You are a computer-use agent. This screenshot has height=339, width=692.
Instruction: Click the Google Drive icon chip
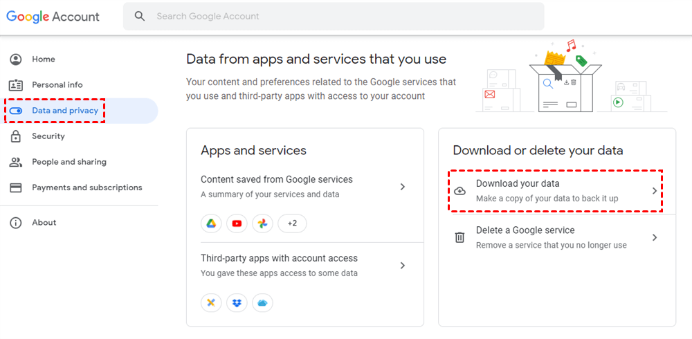211,223
